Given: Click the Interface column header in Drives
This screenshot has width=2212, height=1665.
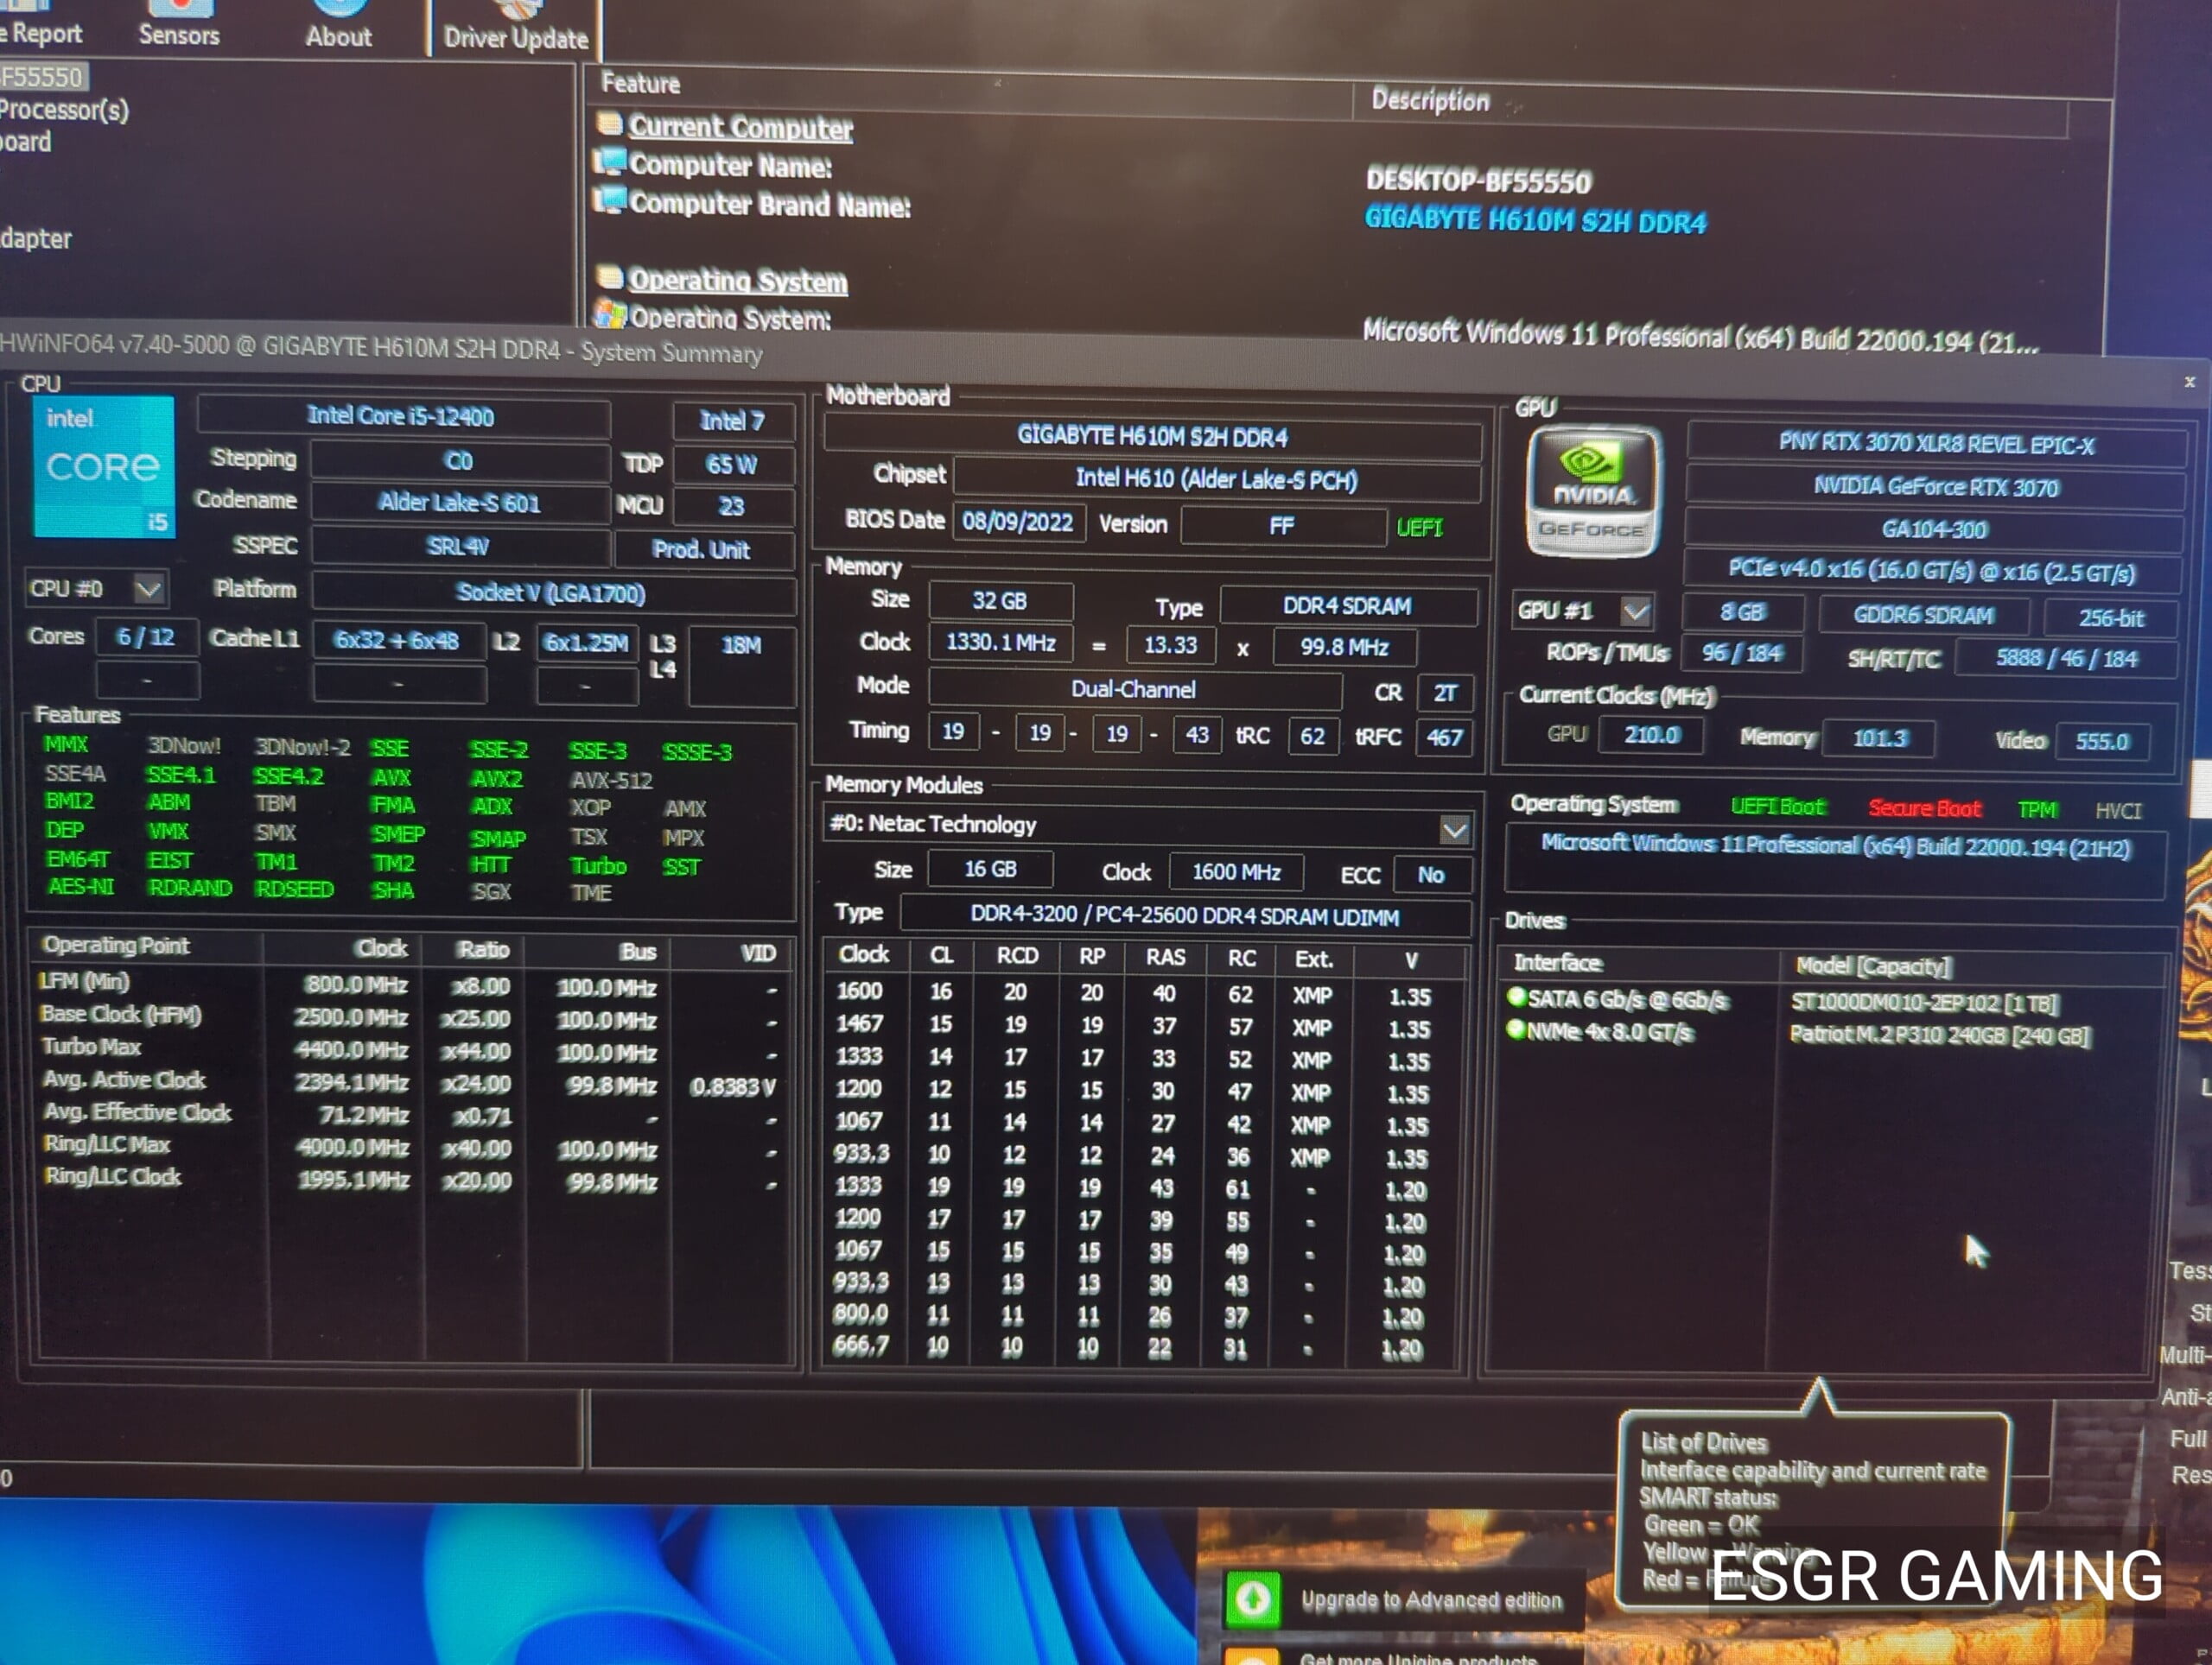Looking at the screenshot, I should 1557,962.
